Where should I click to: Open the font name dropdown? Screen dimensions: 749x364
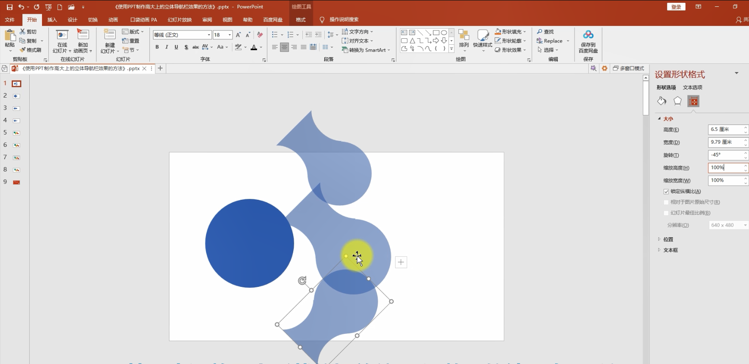click(209, 35)
